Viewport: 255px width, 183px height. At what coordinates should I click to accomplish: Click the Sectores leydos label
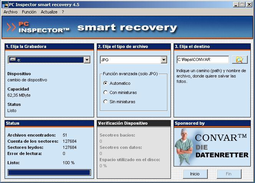25,147
